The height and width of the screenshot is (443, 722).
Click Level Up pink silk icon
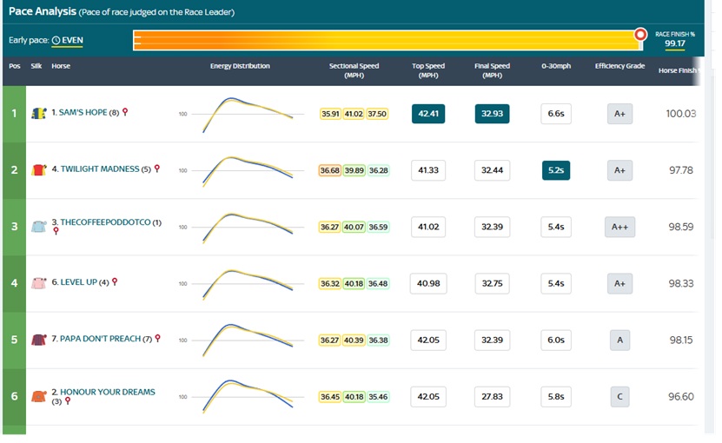[x=38, y=283]
